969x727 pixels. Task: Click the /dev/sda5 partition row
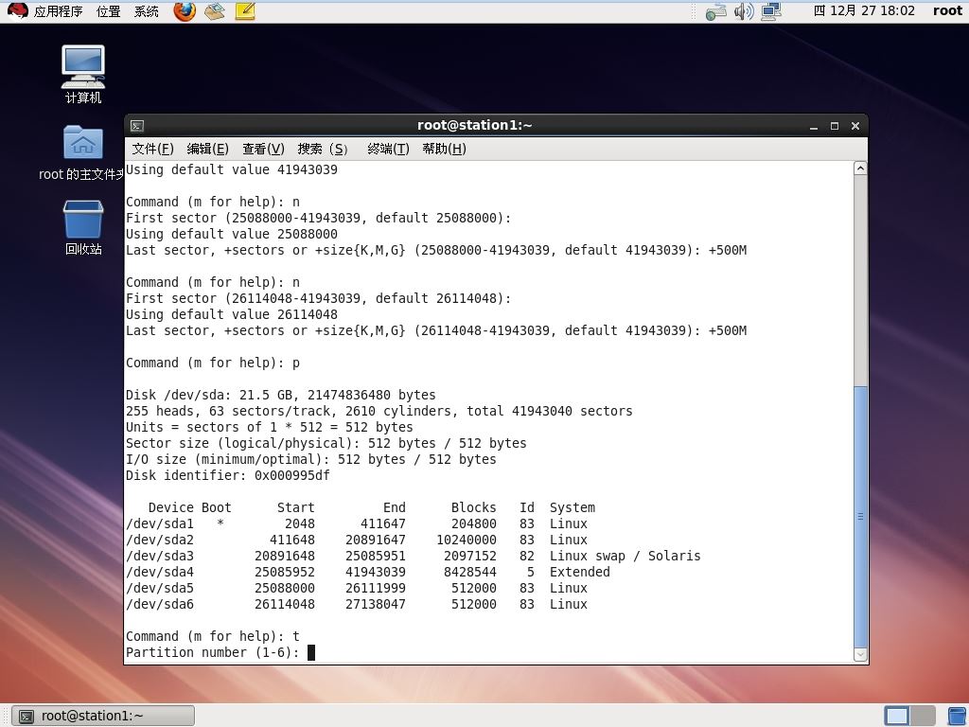pyautogui.click(x=357, y=588)
